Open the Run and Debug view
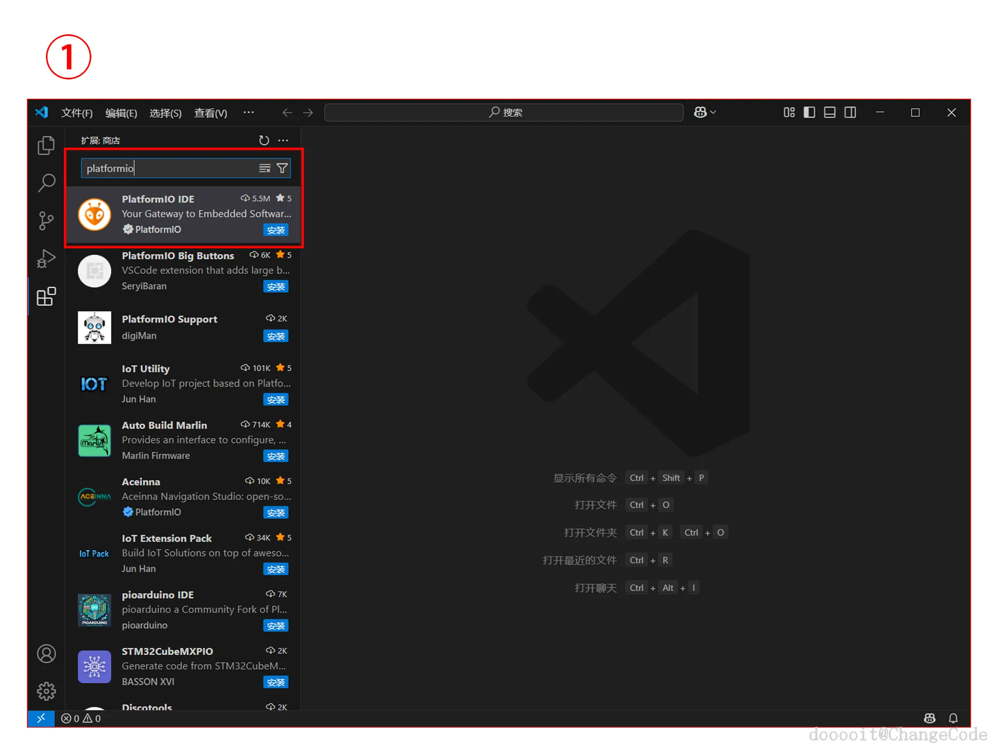Viewport: 998px width, 748px height. click(x=46, y=258)
